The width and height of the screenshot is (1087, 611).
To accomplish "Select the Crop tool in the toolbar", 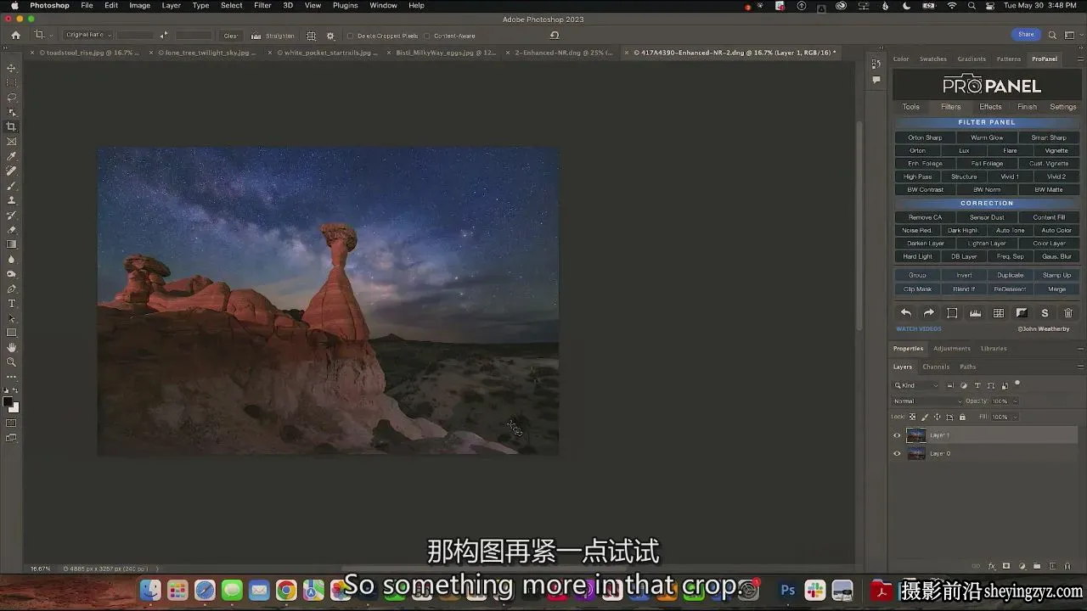I will (11, 126).
